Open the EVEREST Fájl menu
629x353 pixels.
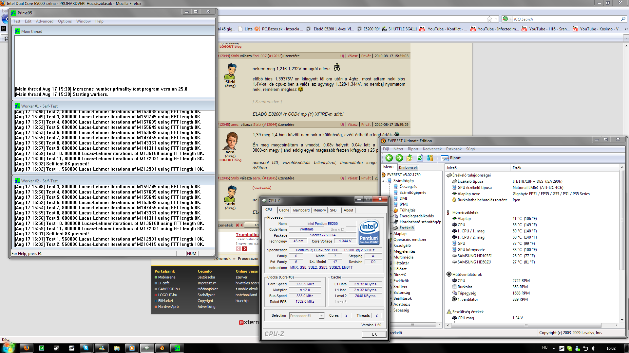[386, 149]
